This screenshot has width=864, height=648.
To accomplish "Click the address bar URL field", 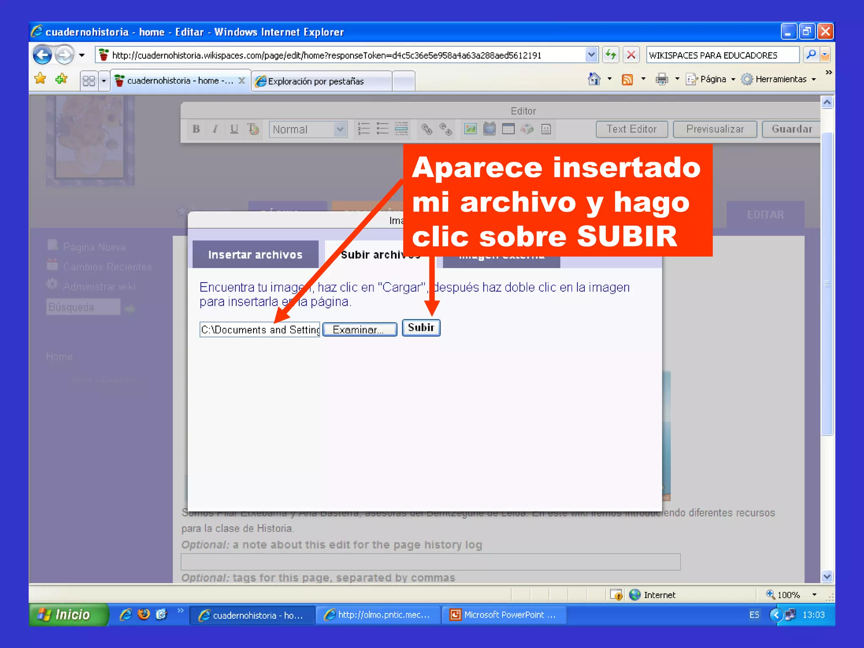I will pos(340,55).
